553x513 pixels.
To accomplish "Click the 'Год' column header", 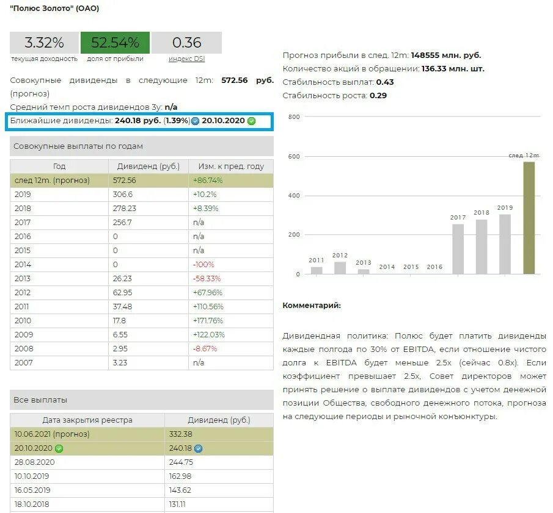I will point(59,166).
